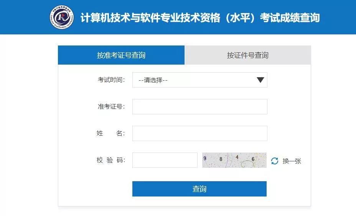This screenshot has width=356, height=216.
Task: Open the --请选择-- exam time dropdown
Action: tap(199, 80)
